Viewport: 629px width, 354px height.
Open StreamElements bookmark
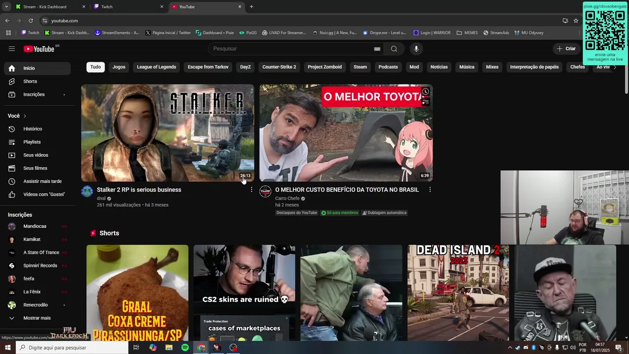(x=117, y=33)
